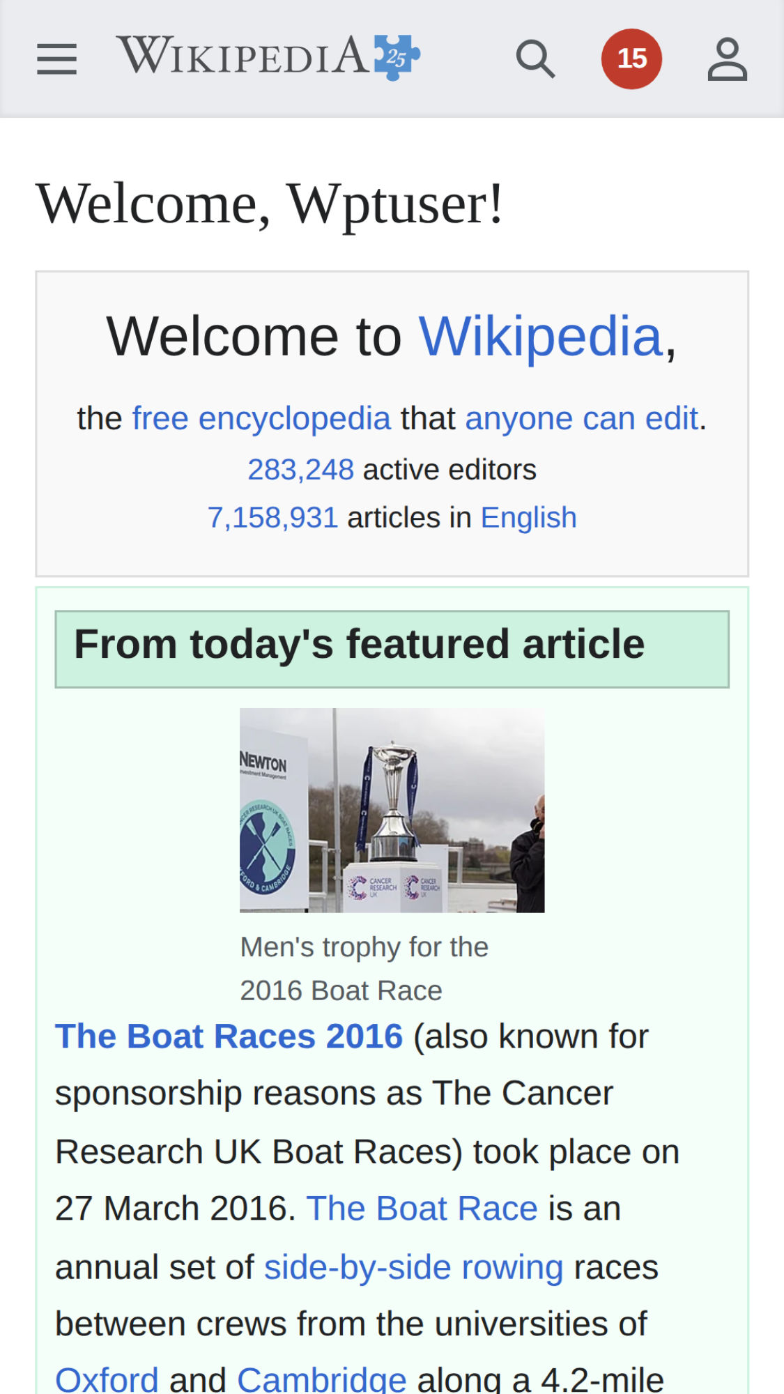
Task: Click the 7,158,931 articles count link
Action: coord(272,518)
